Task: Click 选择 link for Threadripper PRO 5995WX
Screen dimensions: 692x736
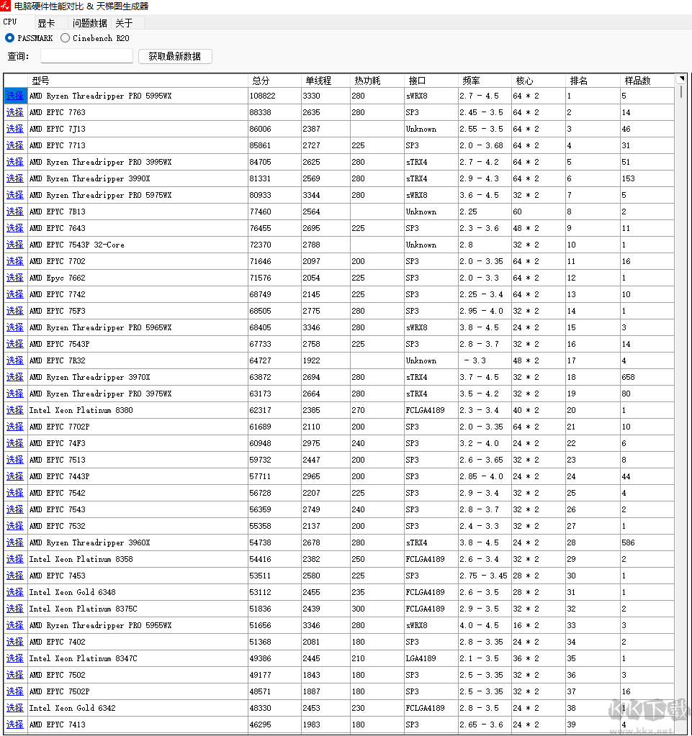Action: pos(15,96)
